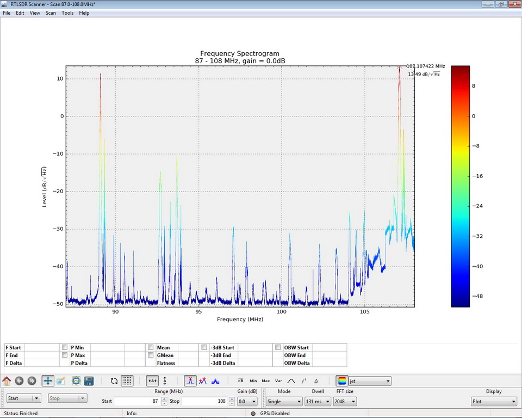Open the Mode dropdown set to Single
Screen dimensions: 522x418
tap(283, 401)
